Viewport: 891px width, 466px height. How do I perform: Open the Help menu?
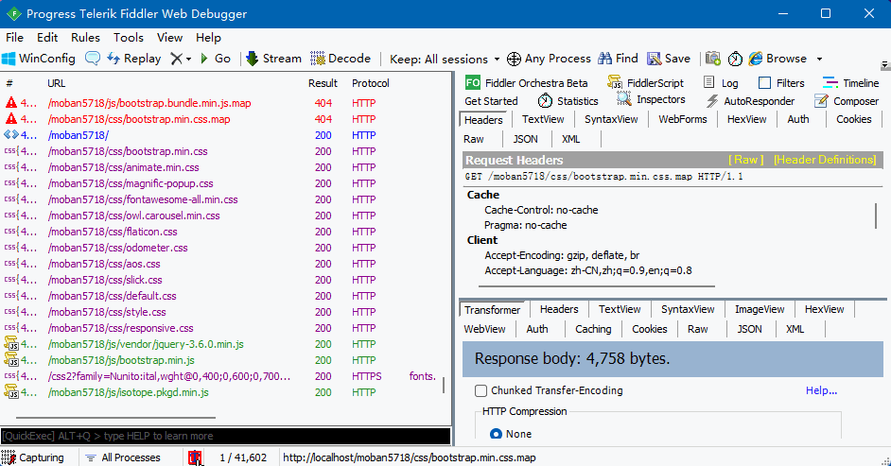click(x=208, y=38)
